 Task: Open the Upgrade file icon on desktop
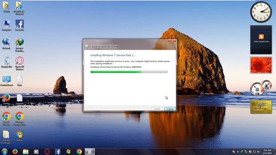tap(19, 99)
